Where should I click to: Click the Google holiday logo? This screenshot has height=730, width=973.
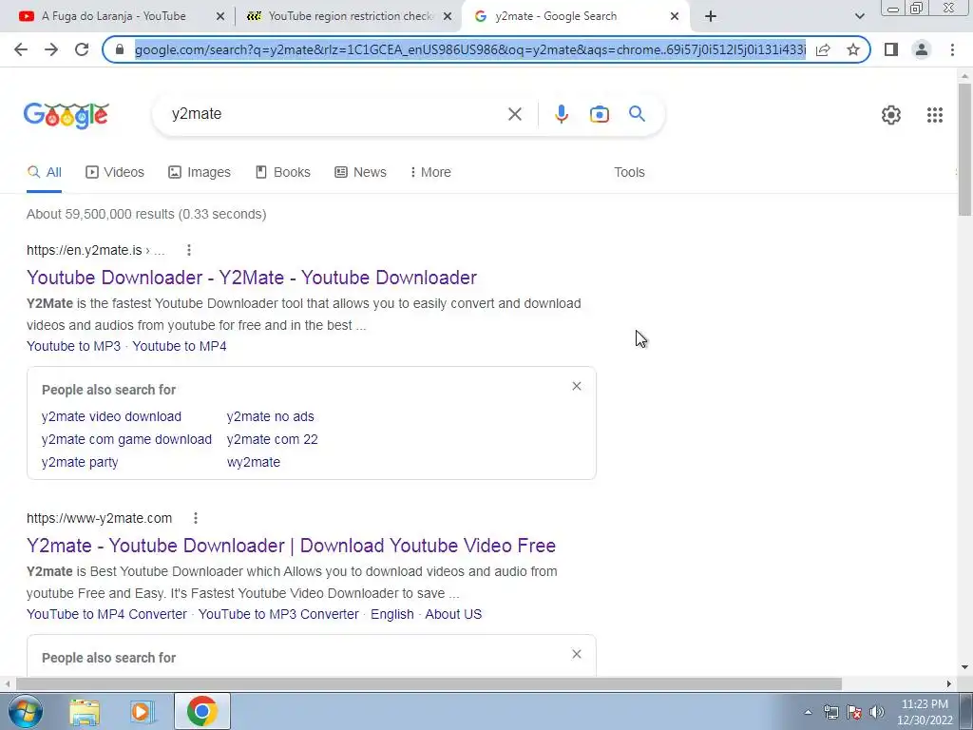tap(67, 115)
